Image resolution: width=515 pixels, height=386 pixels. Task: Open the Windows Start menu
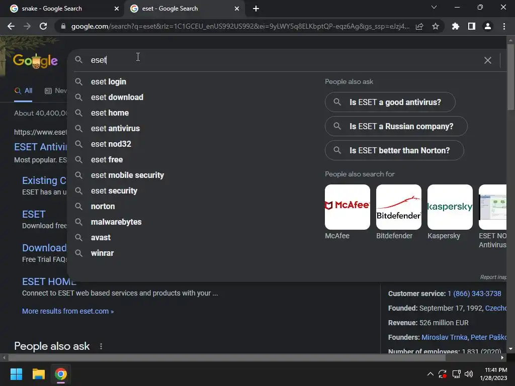[x=16, y=374]
